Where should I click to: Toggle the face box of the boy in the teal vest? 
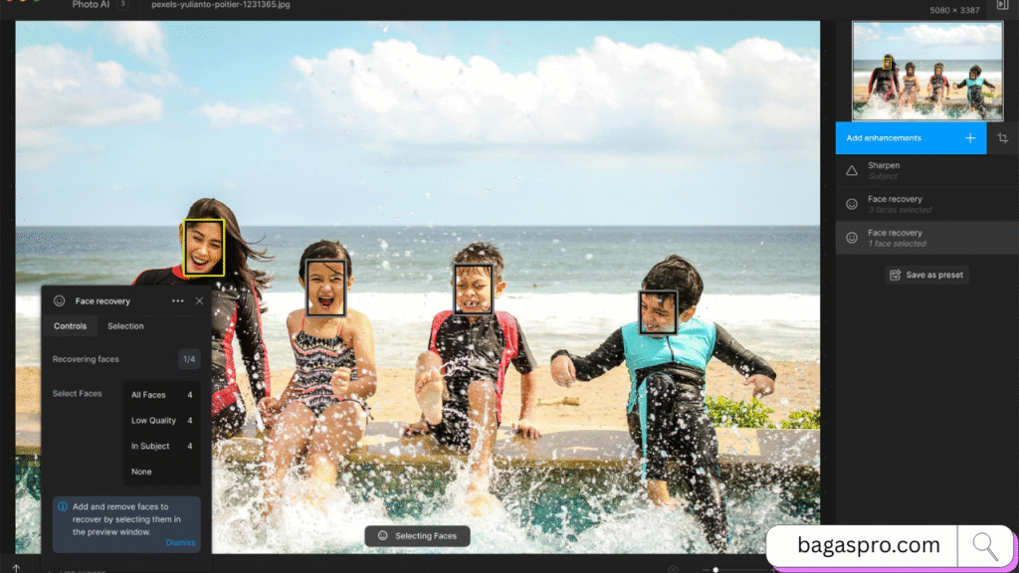(x=658, y=311)
